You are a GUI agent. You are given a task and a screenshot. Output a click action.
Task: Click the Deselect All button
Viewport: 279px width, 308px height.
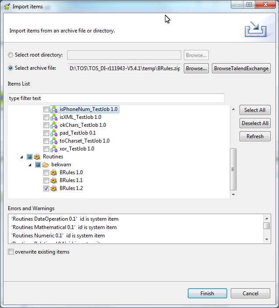click(x=255, y=123)
